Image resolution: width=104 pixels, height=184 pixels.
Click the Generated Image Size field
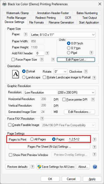point(46,112)
